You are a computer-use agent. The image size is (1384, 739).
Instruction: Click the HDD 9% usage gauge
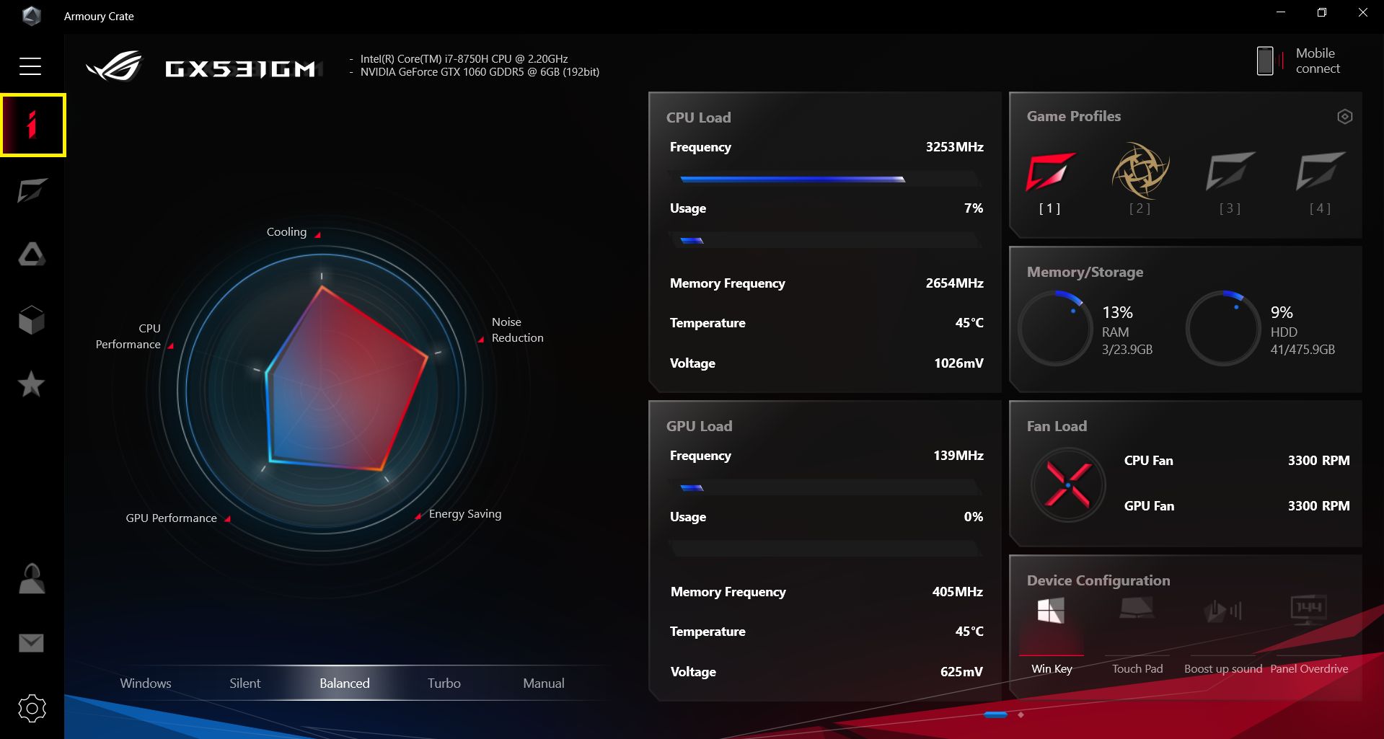coord(1223,328)
